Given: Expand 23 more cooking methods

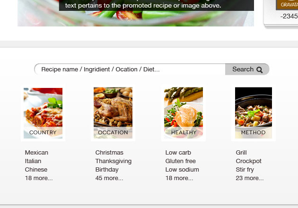Looking at the screenshot, I should [x=250, y=178].
